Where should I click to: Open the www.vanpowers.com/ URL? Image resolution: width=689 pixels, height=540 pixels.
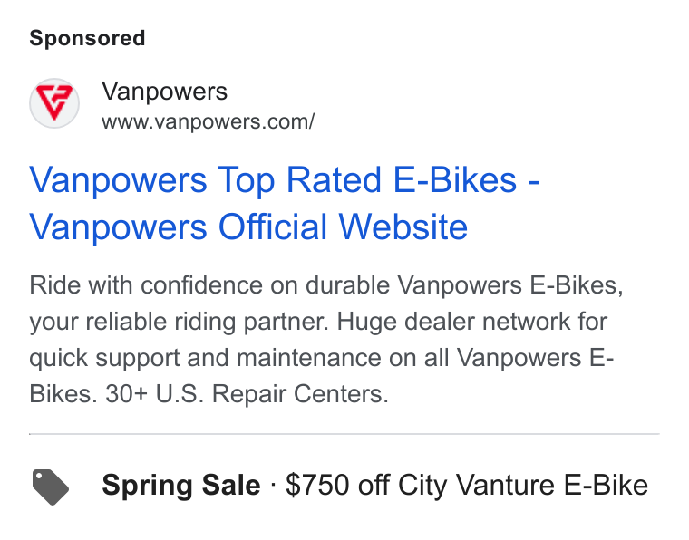208,121
